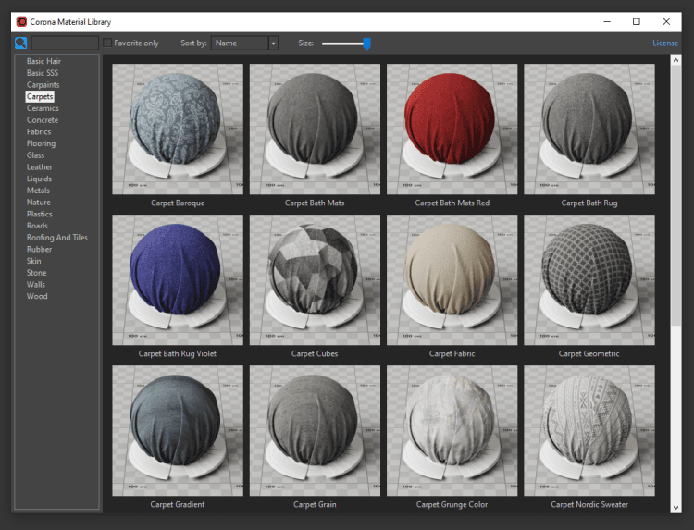
Task: Go to the Glass material category
Action: pos(35,155)
